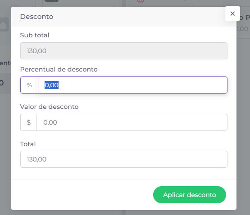
Task: Click the dark pill button behind dialog
Action: pyautogui.click(x=51, y=1)
